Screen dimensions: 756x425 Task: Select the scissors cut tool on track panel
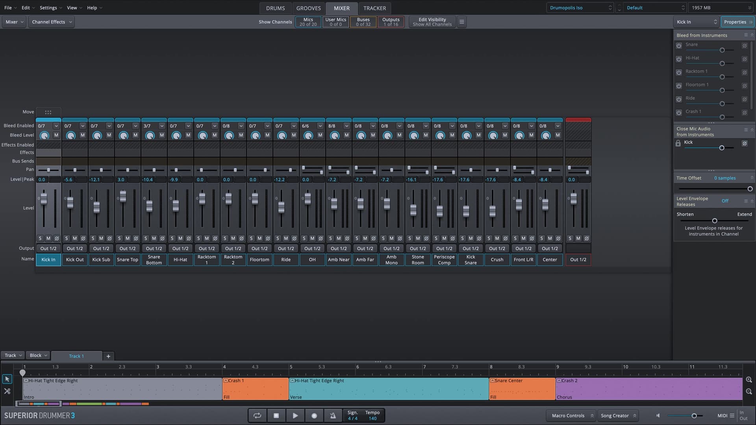[7, 391]
